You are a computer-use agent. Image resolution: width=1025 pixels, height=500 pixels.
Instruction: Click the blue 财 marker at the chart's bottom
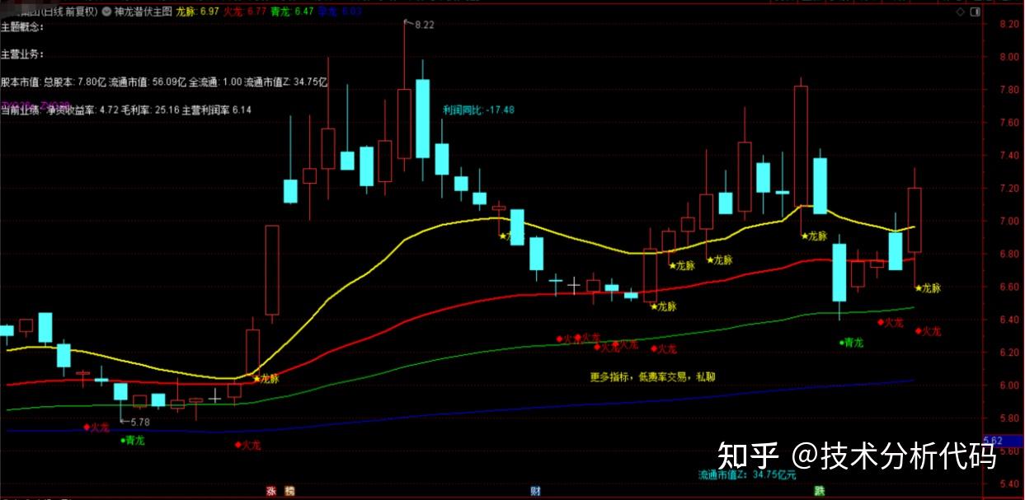[536, 491]
